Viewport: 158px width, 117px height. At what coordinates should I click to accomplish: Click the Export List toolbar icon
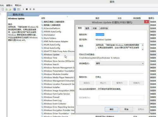[x=10, y=9]
